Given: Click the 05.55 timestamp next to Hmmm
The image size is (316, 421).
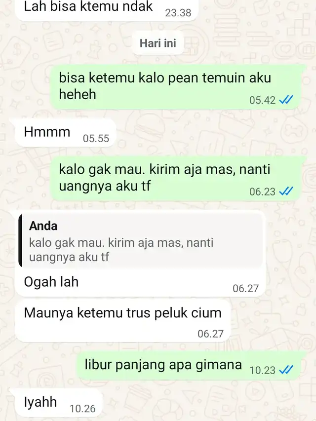Looking at the screenshot, I should point(96,139).
